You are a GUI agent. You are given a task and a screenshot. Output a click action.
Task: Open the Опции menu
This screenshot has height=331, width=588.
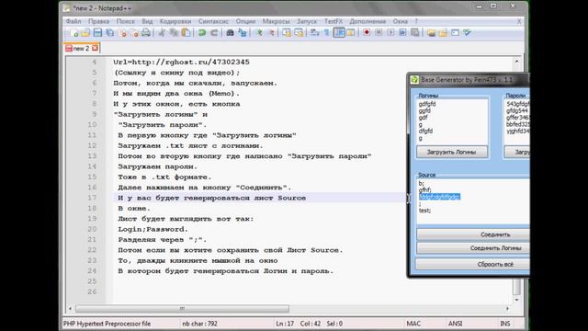[245, 21]
